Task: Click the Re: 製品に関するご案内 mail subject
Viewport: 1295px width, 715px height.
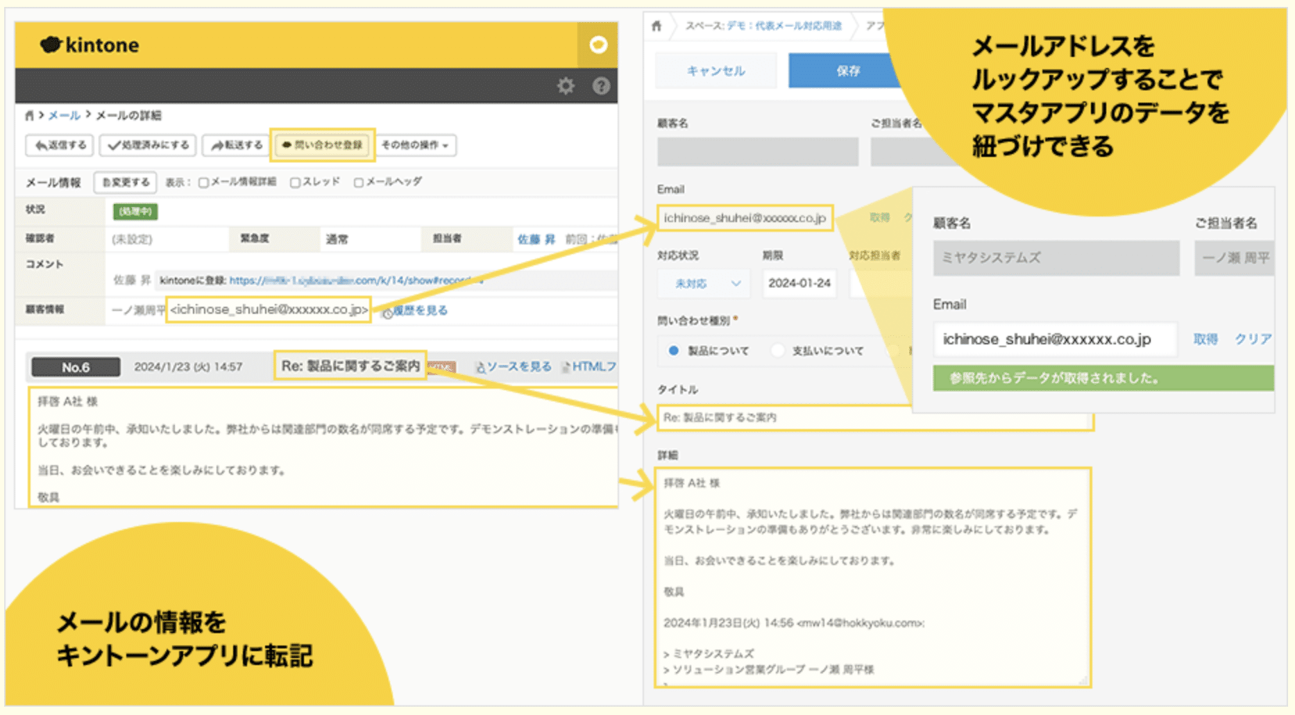Action: tap(350, 366)
